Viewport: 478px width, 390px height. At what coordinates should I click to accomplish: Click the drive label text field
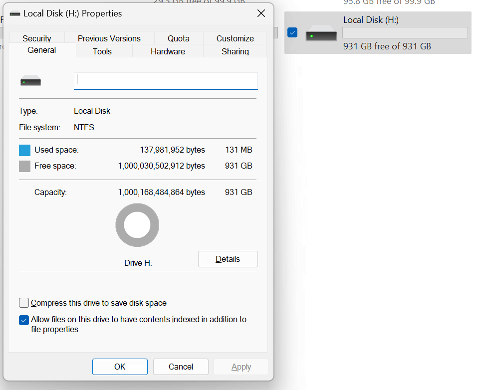(x=166, y=80)
